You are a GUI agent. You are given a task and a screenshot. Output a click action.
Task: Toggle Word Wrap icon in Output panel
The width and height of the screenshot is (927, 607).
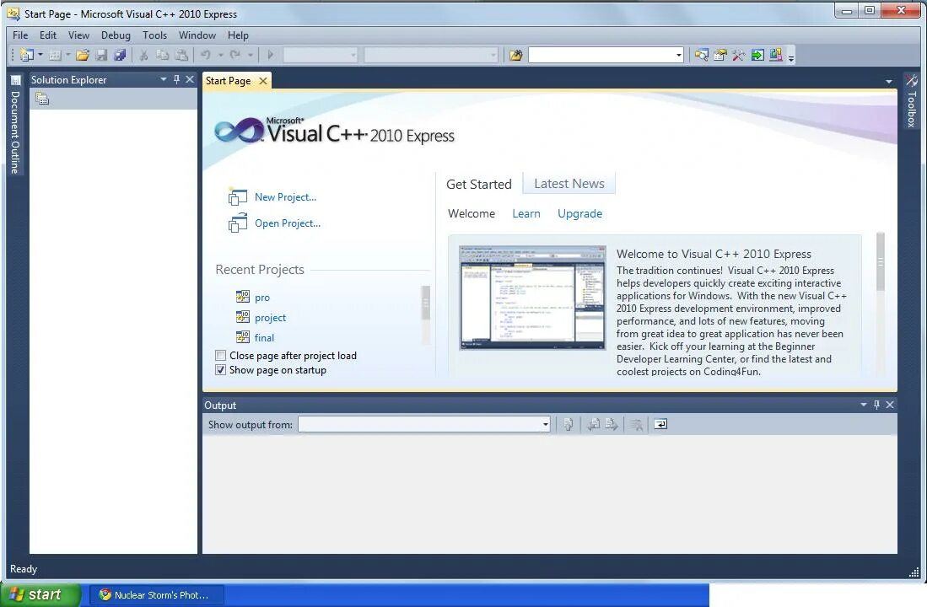tap(661, 424)
